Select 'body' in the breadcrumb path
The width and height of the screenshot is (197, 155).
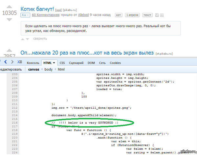click(48, 69)
